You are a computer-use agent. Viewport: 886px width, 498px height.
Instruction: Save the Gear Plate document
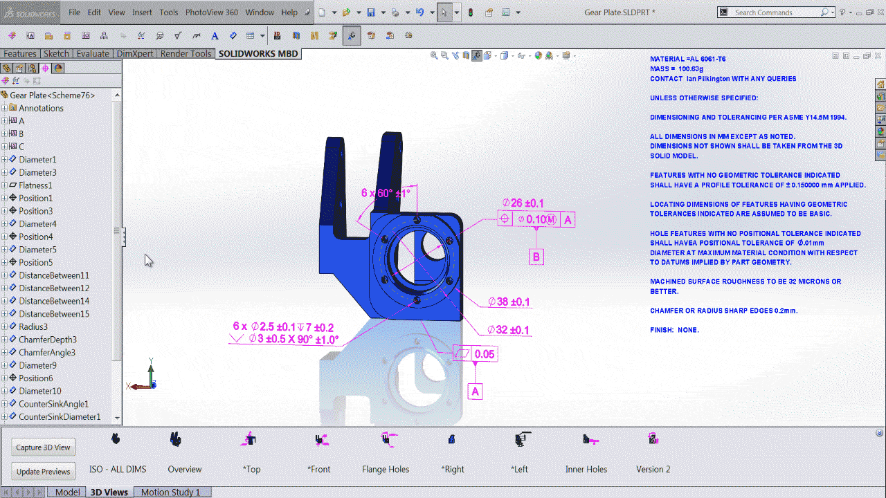click(371, 12)
